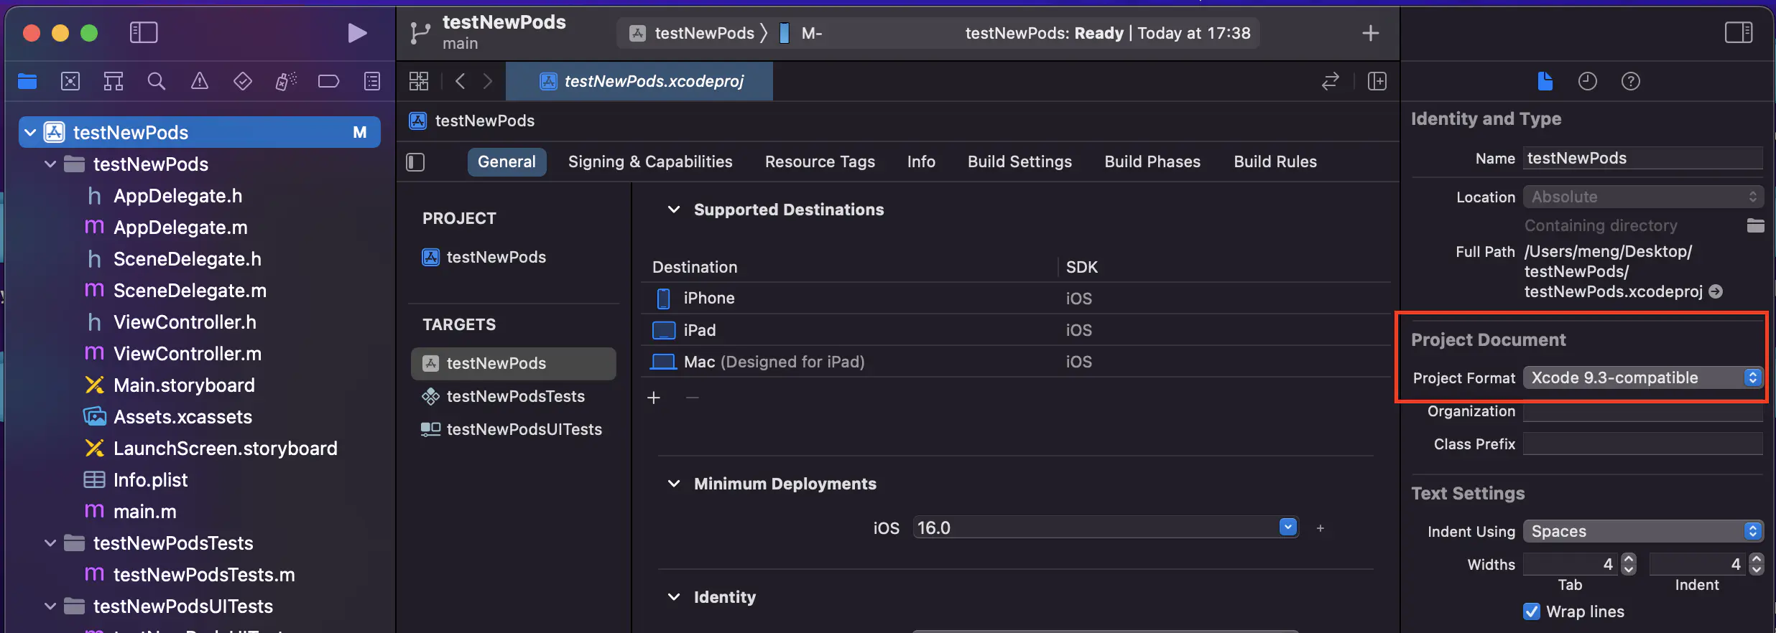
Task: Open the Breakpoint navigator icon
Action: [329, 81]
